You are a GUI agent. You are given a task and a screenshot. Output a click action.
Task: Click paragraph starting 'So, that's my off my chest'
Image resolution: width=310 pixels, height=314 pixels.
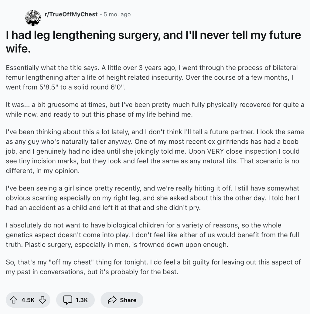click(x=153, y=267)
